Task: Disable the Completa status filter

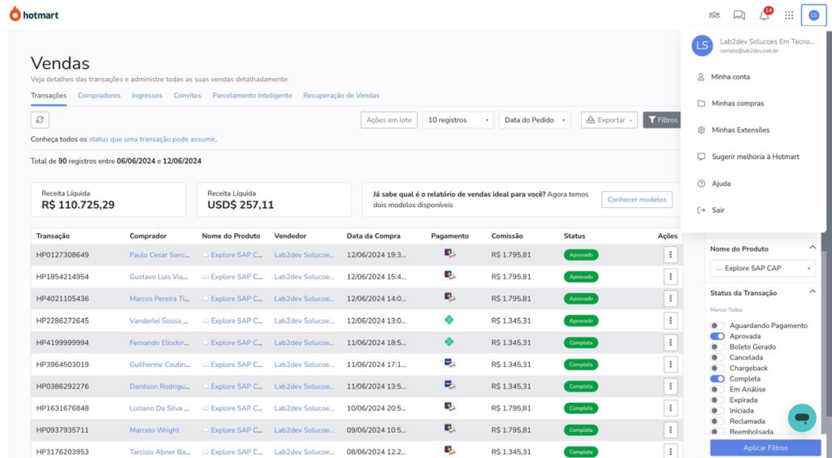Action: [x=717, y=378]
